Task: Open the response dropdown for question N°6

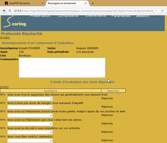Action: (30, 141)
